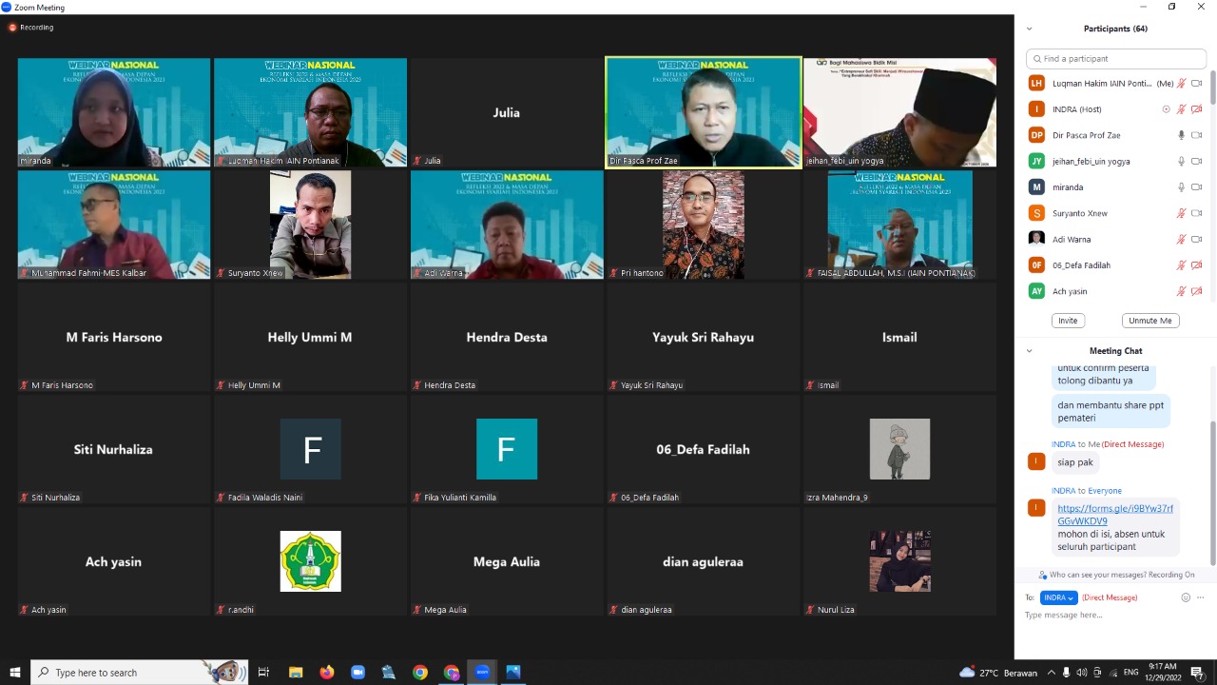Image resolution: width=1217 pixels, height=685 pixels.
Task: Open the chat recipient INDRA dropdown
Action: pos(1058,597)
